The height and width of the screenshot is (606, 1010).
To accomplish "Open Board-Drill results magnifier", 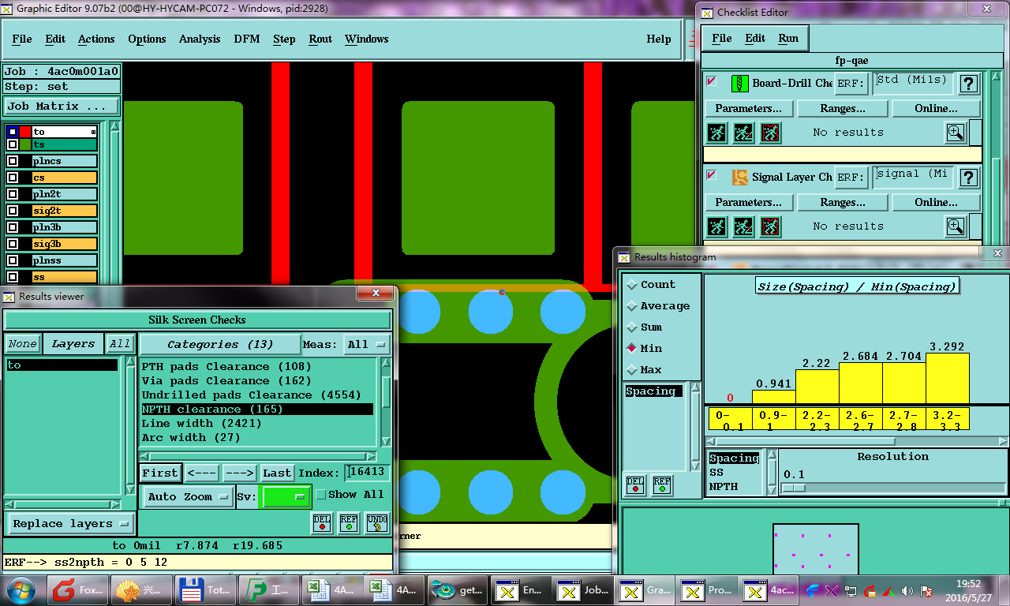I will click(956, 133).
